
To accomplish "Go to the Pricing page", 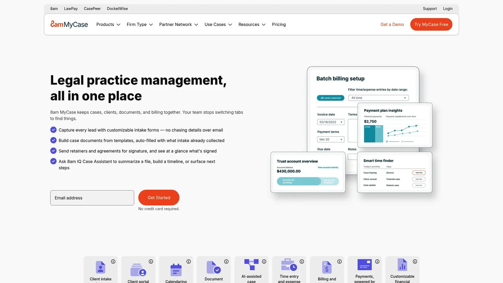I will 279,25.
